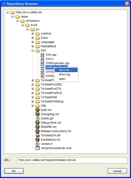Select the charlie.gif file name
Image resolution: width=131 pixels, height=178 pixels.
(x=47, y=118)
